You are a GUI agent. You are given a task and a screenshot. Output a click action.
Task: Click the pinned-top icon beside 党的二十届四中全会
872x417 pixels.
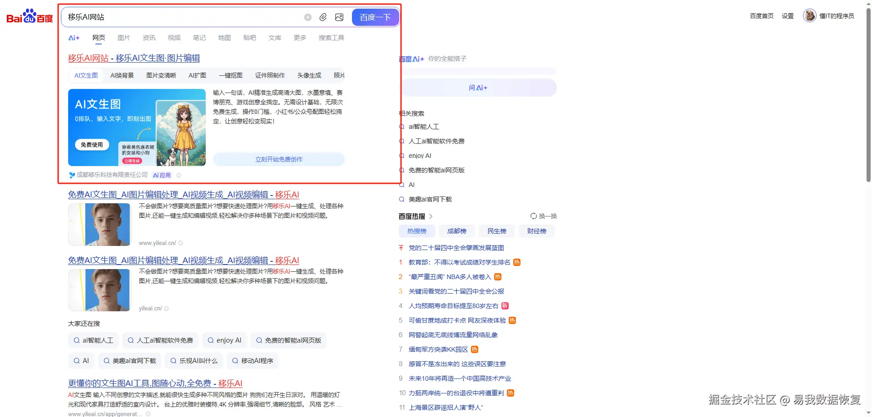click(401, 248)
